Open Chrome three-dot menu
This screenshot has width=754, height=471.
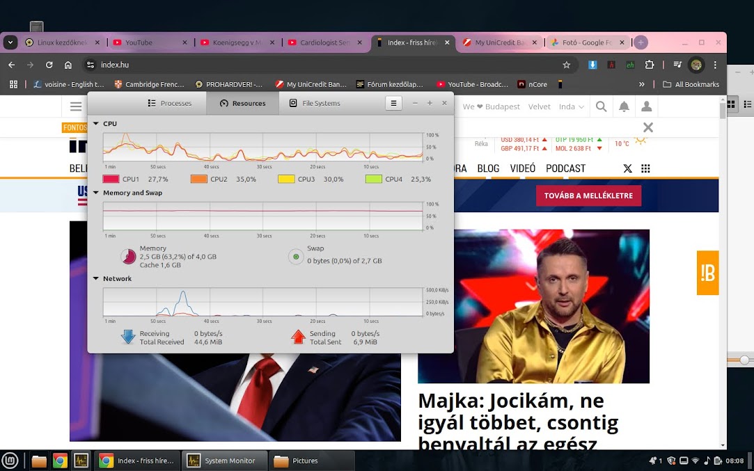point(715,65)
